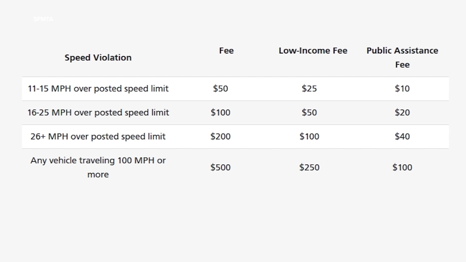Click the 11-15 MPH over limit row label

point(98,89)
